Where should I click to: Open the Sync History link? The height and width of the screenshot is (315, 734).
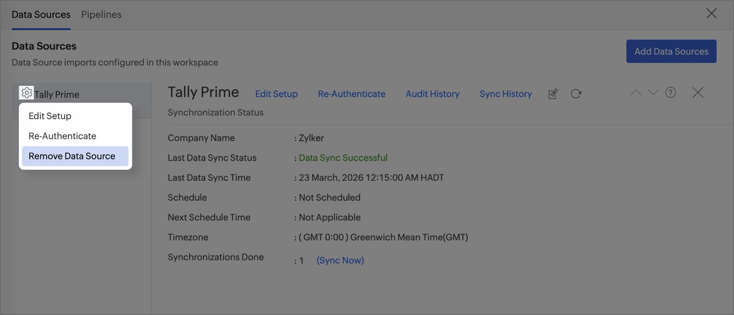506,94
